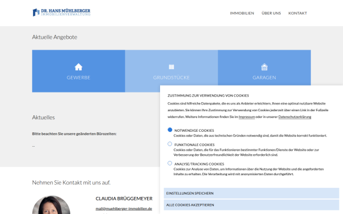
Task: Click the Dr. Hans Mühlberger logo
Action: click(61, 12)
